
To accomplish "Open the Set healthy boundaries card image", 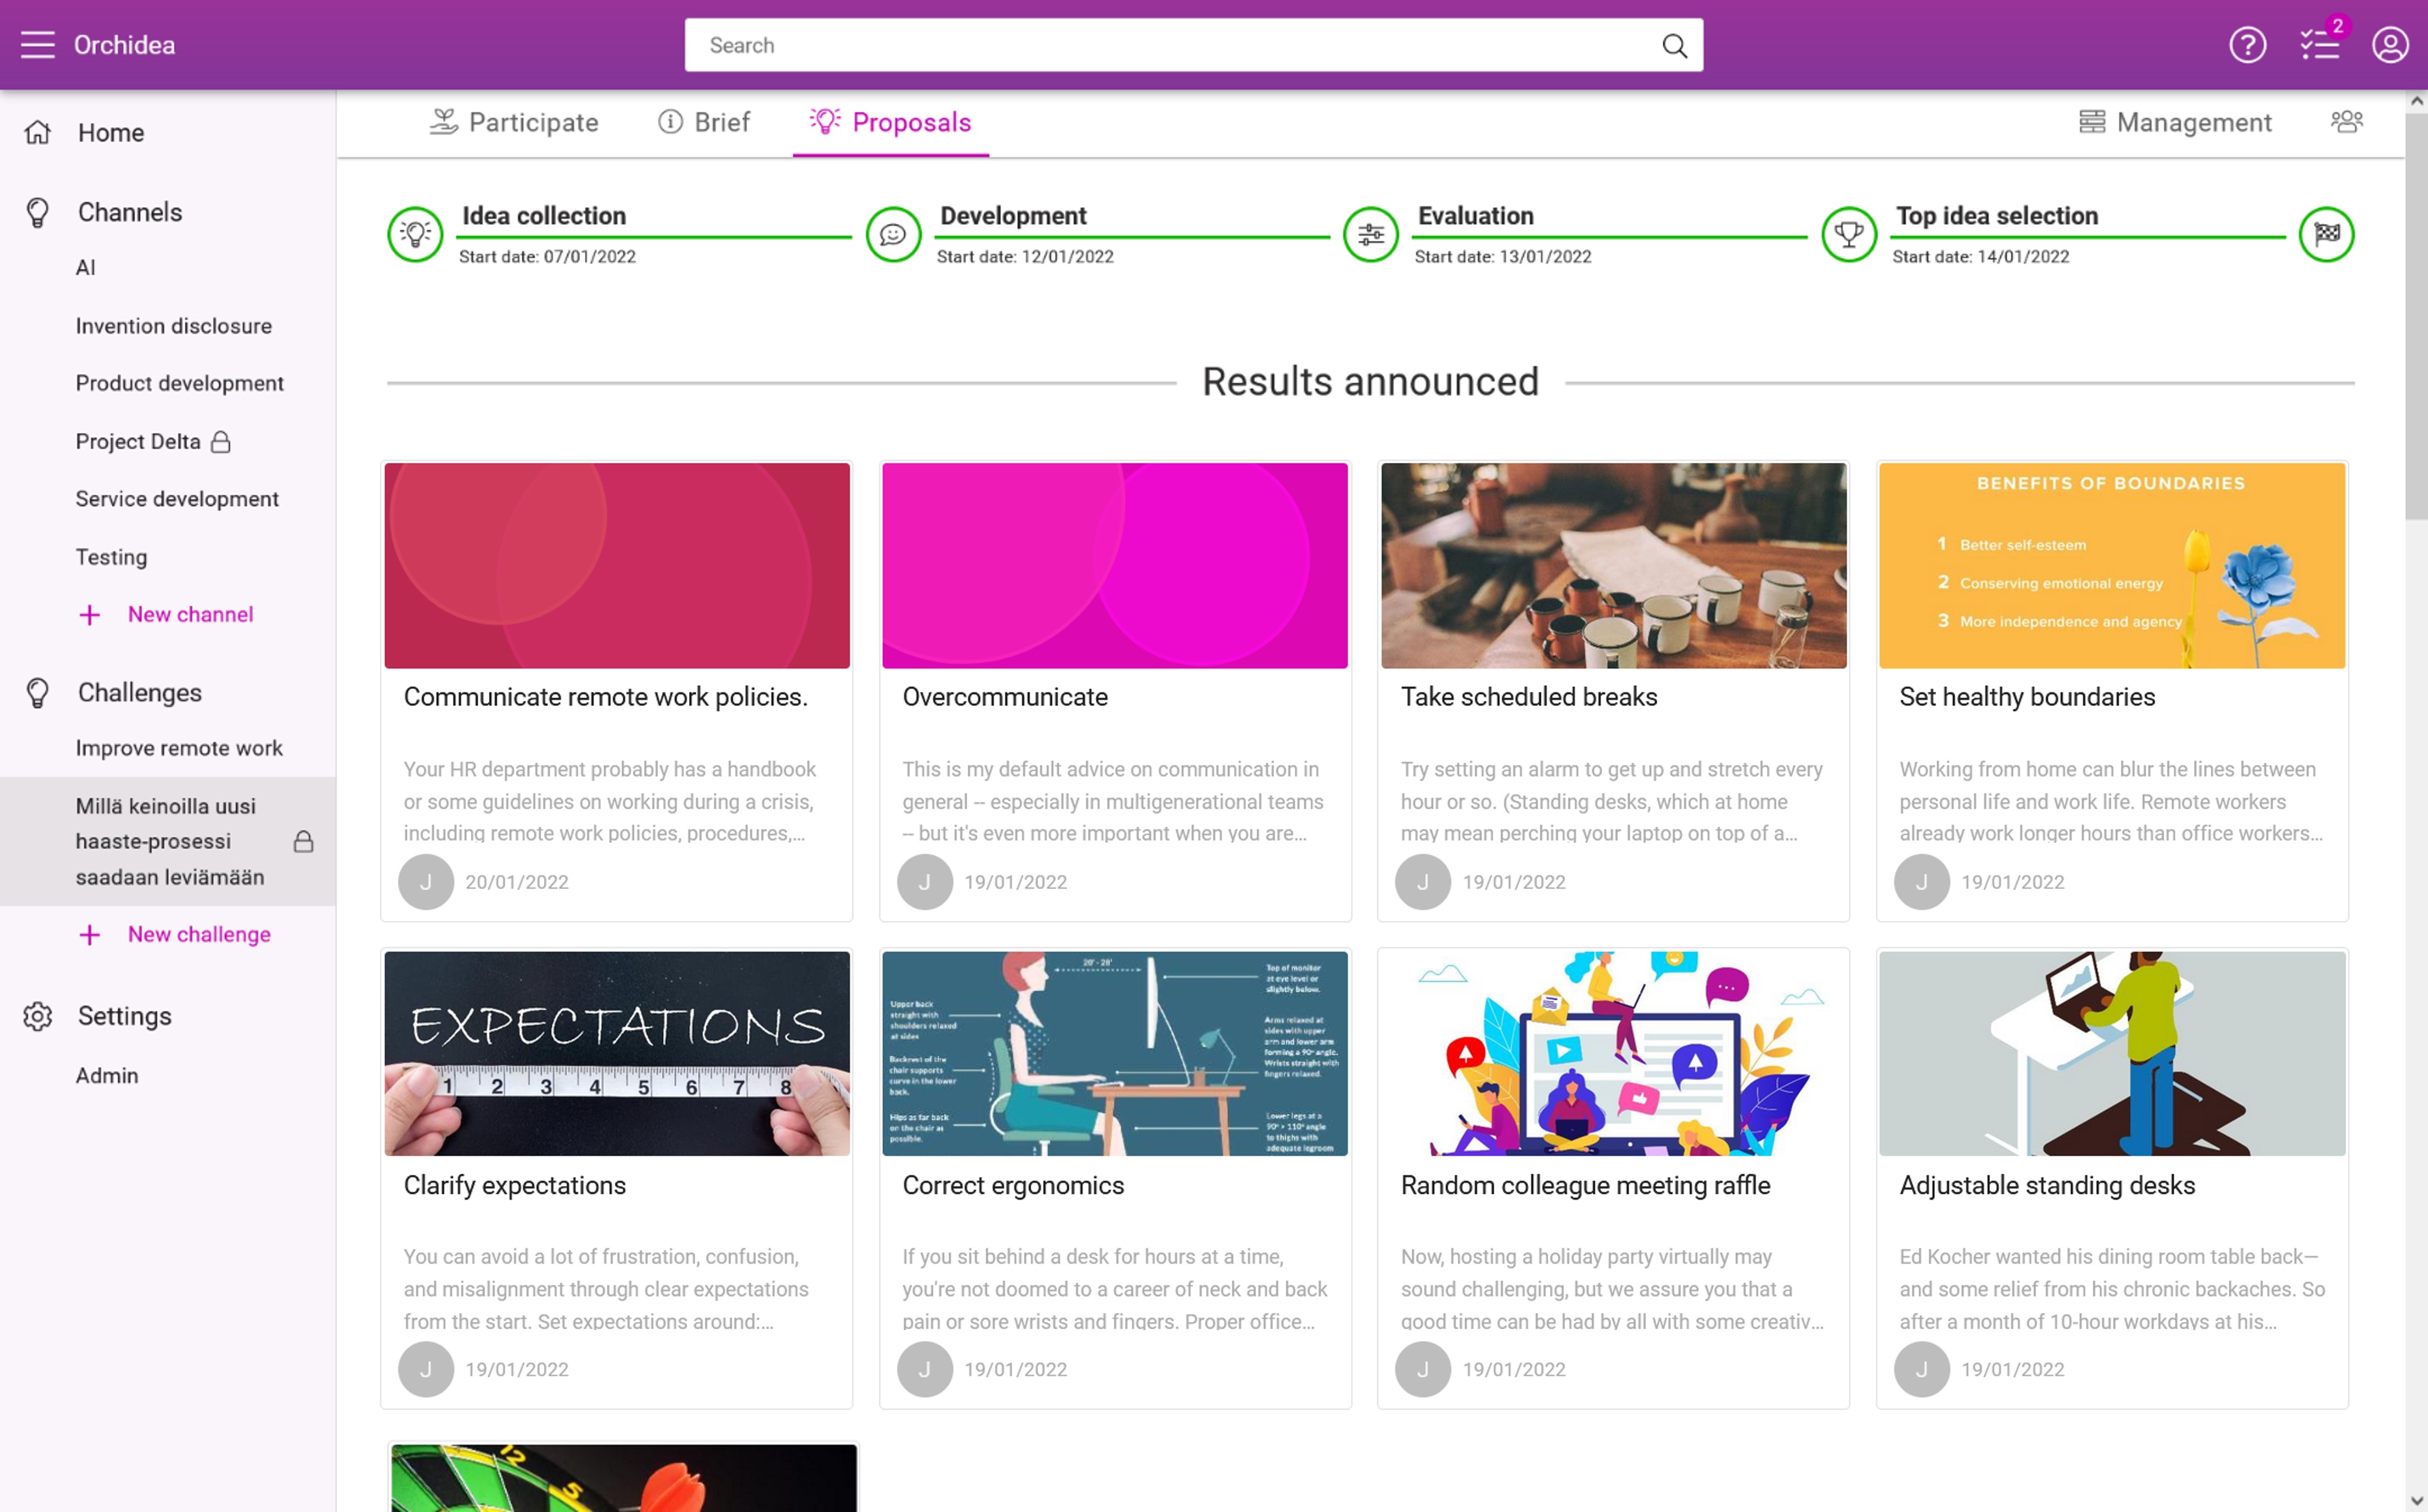I will (x=2111, y=565).
